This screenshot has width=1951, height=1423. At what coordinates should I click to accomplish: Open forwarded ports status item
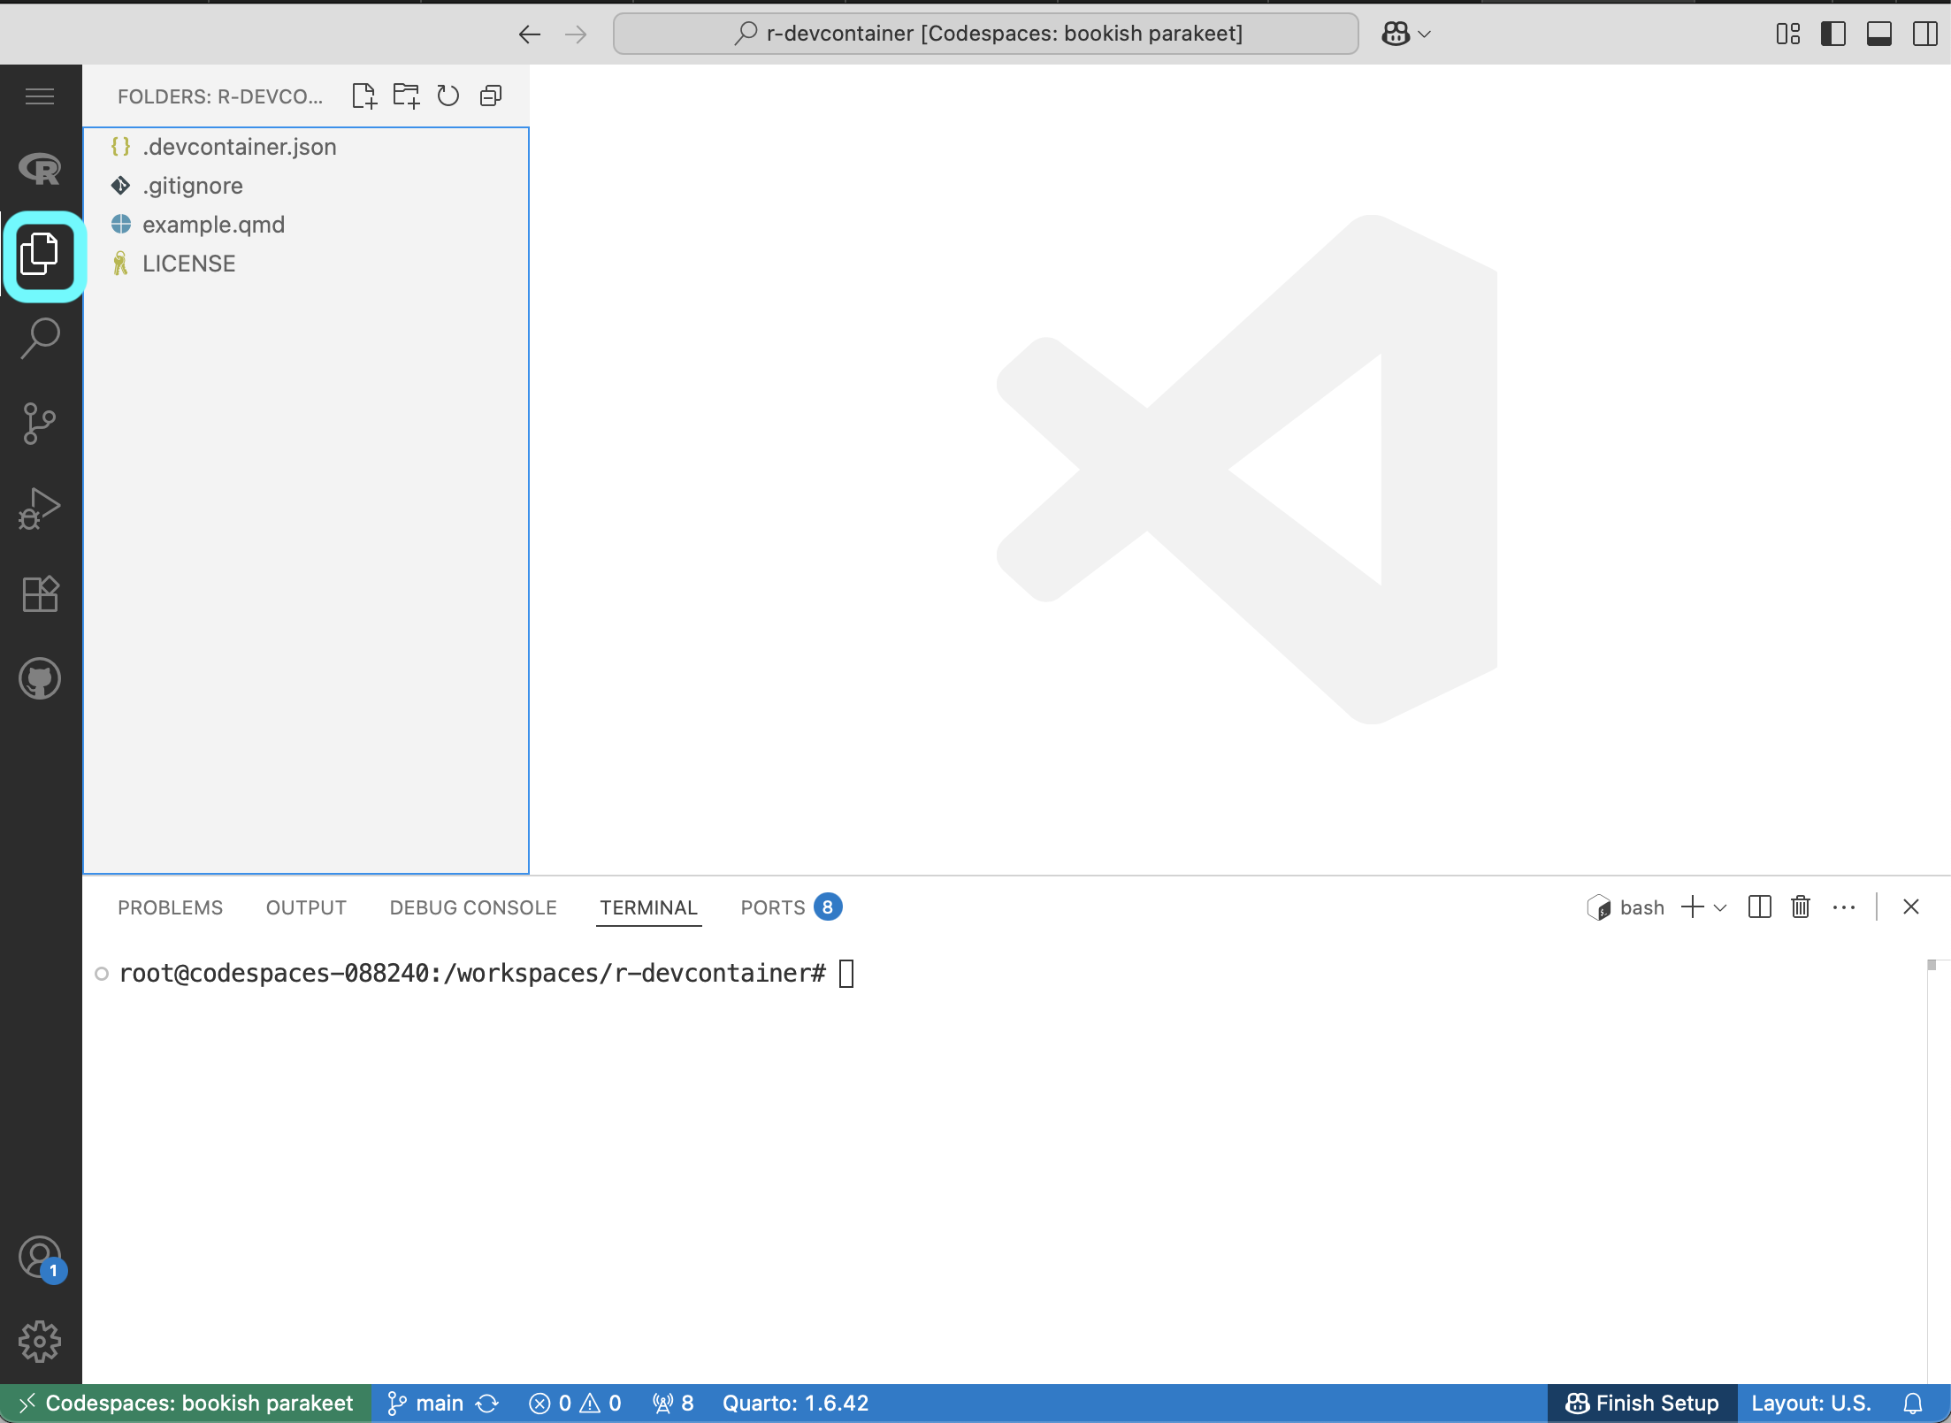coord(672,1404)
